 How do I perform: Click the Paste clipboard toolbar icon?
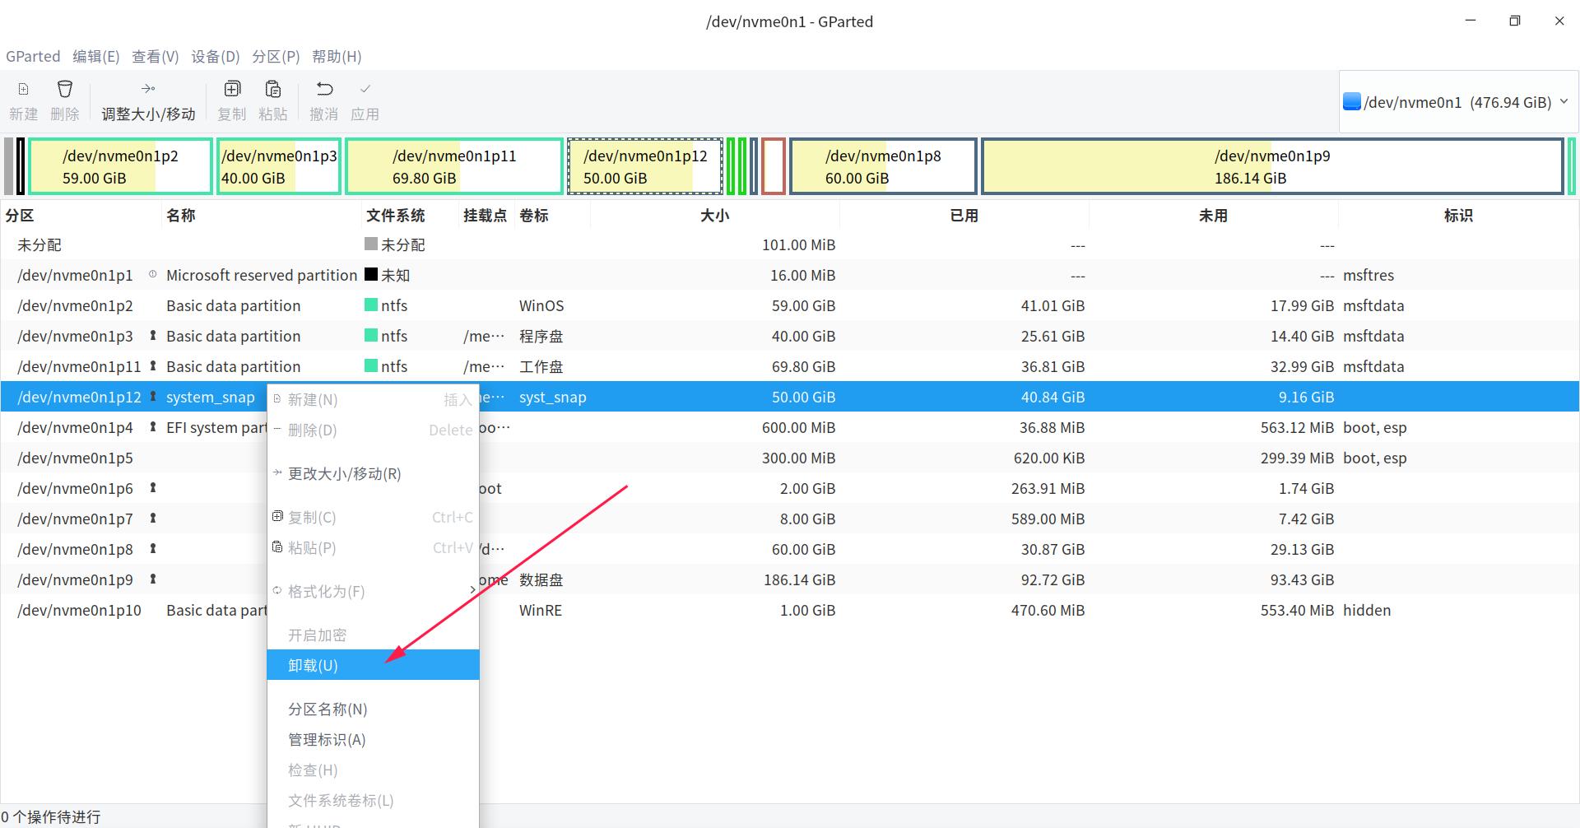273,89
